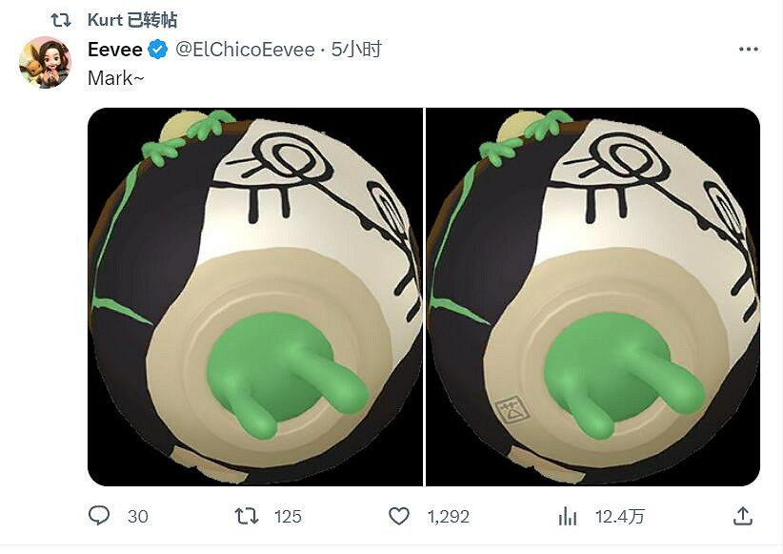This screenshot has height=554, width=783.
Task: Like the tweet with the heart icon
Action: (399, 516)
